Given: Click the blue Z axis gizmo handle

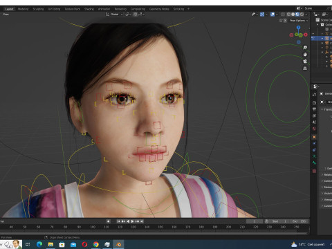Looking at the screenshot, I should point(299,28).
